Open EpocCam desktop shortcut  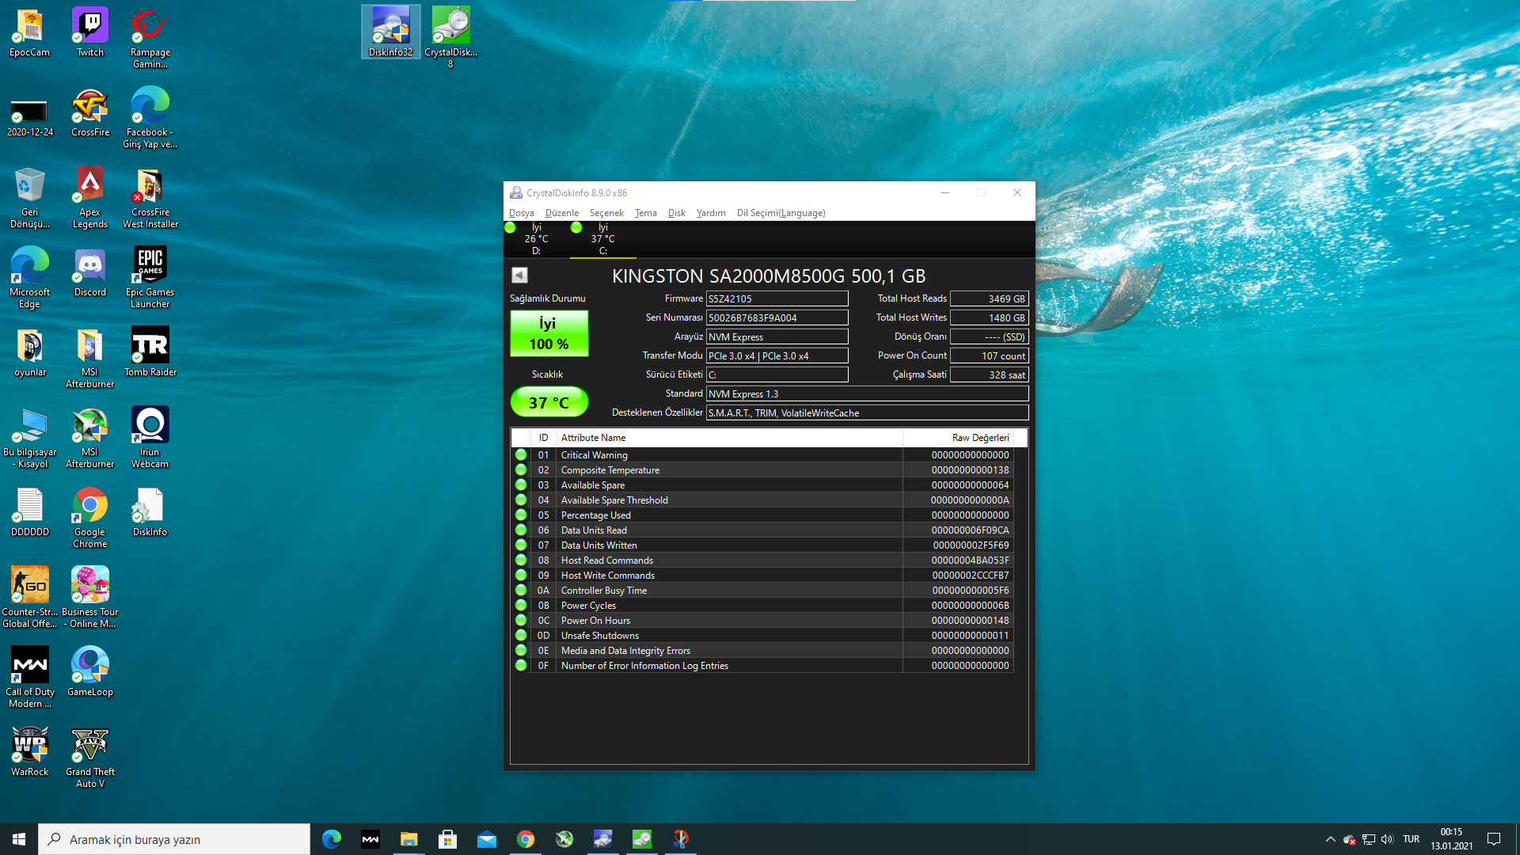(x=29, y=33)
